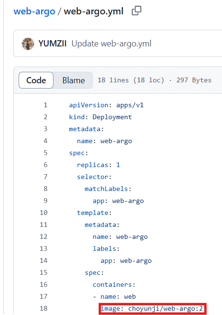Open the 'Update web-argo.yml' commit message
This screenshot has height=315, width=222.
pyautogui.click(x=111, y=44)
